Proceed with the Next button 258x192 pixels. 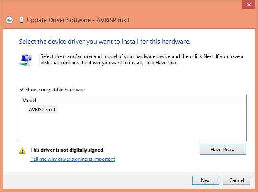(206, 180)
